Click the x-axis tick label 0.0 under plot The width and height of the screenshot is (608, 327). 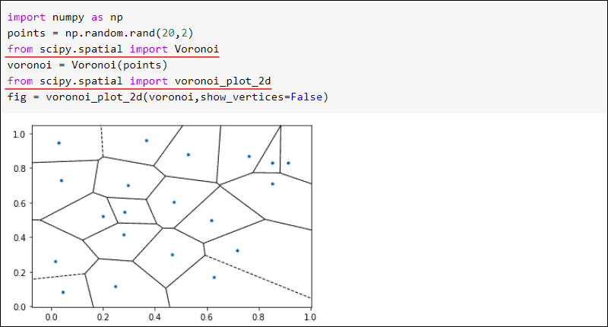pyautogui.click(x=51, y=317)
